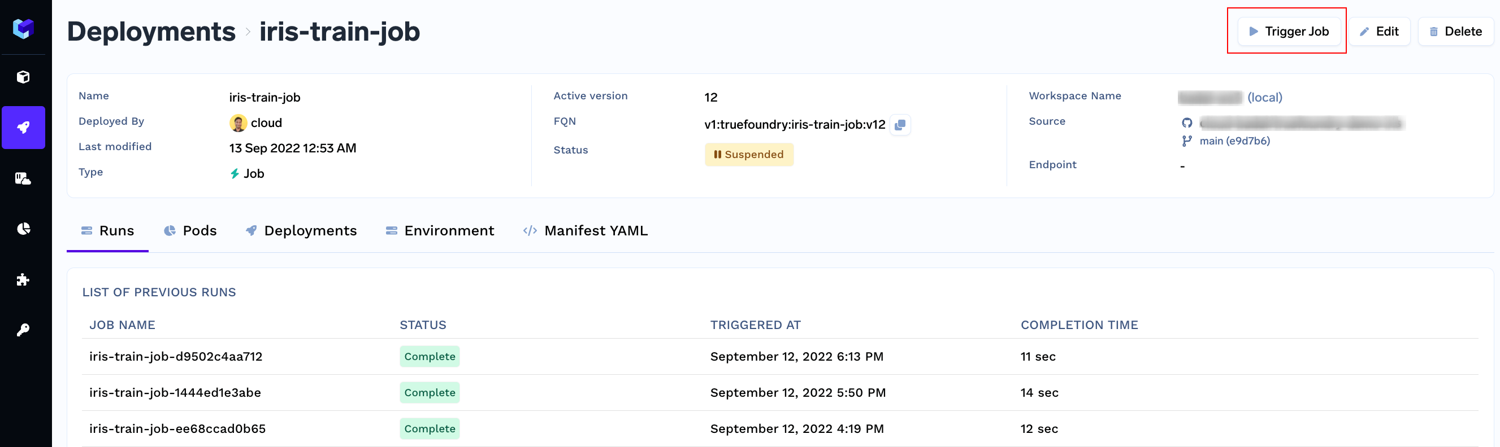Copy the FQN using copy icon
The image size is (1500, 447).
(x=900, y=124)
